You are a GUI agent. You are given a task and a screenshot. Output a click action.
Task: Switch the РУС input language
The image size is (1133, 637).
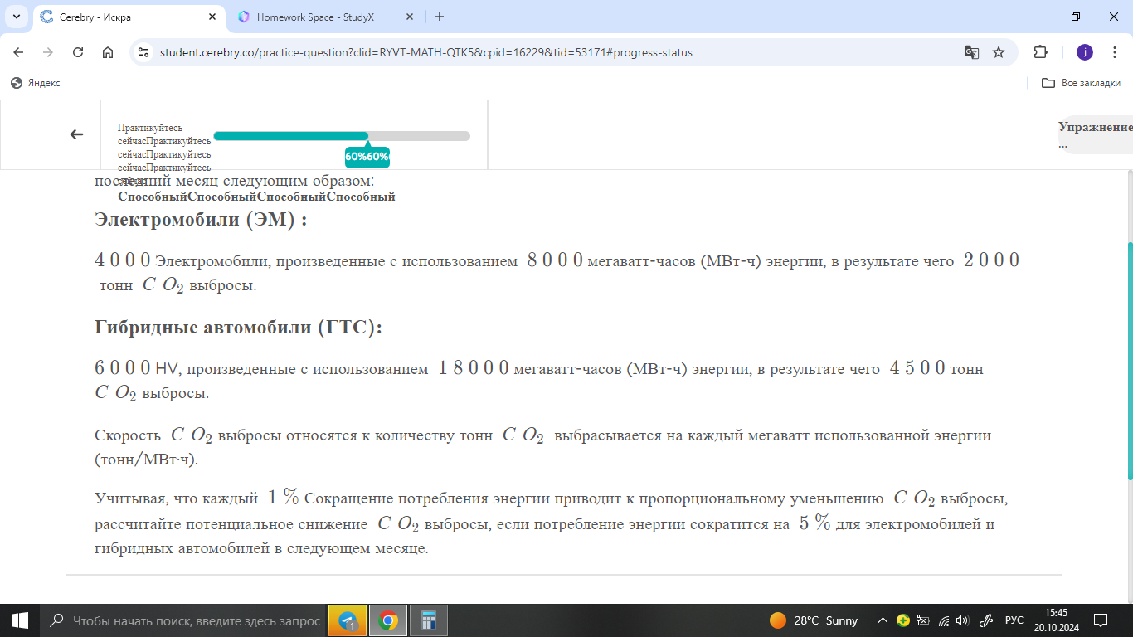click(x=1014, y=620)
